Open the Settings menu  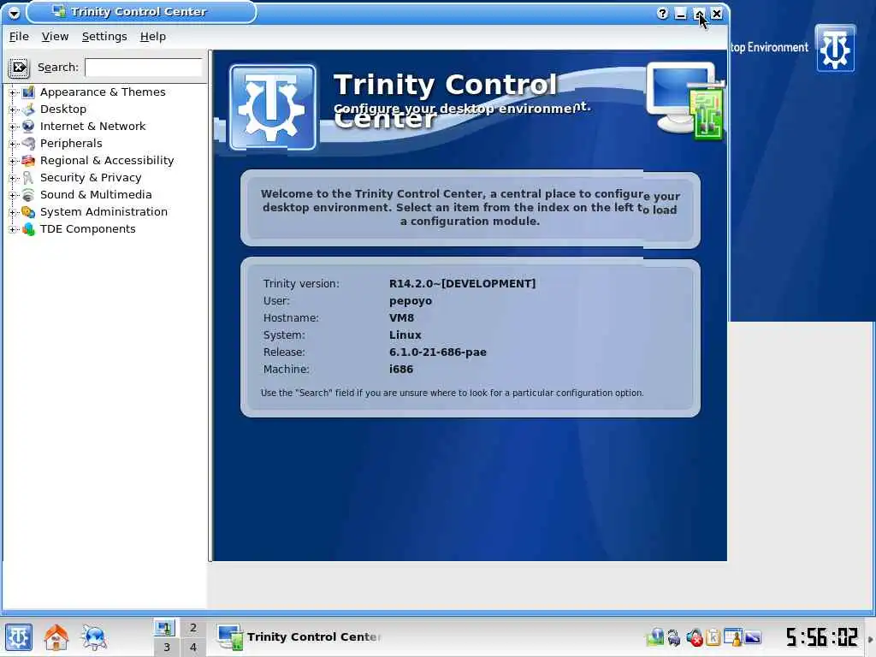[x=104, y=37]
